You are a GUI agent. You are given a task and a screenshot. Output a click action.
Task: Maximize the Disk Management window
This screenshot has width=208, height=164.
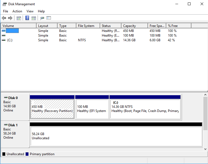click(x=189, y=4)
